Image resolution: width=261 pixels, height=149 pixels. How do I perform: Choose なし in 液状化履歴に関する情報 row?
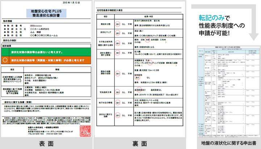pyautogui.click(x=123, y=53)
